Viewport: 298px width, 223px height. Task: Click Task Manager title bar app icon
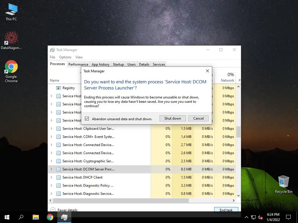pyautogui.click(x=52, y=50)
